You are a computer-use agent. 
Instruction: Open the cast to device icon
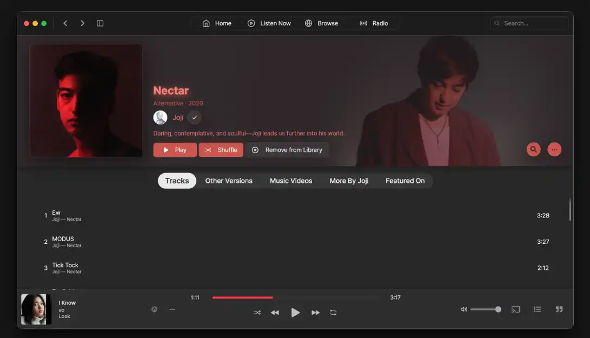click(515, 309)
